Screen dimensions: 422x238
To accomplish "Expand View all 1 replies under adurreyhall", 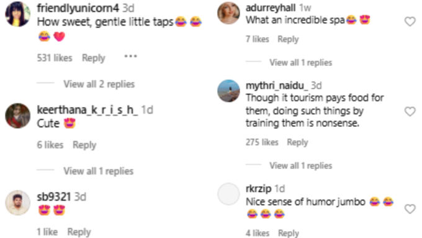I will pyautogui.click(x=300, y=63).
